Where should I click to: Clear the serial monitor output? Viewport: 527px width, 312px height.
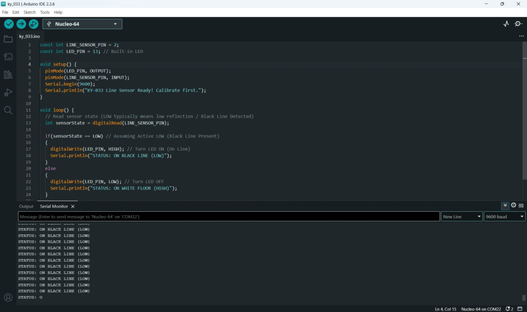point(521,206)
